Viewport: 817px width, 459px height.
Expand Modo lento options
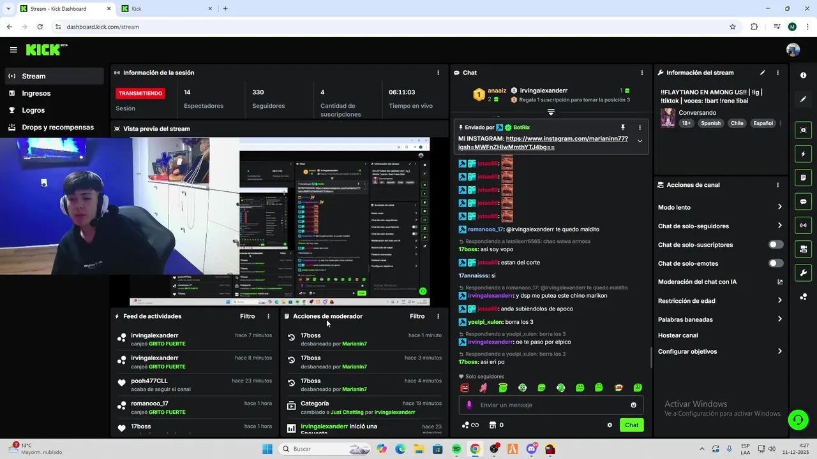779,207
